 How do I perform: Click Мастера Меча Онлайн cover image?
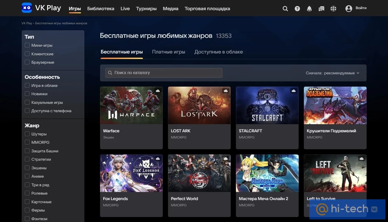tap(267, 173)
